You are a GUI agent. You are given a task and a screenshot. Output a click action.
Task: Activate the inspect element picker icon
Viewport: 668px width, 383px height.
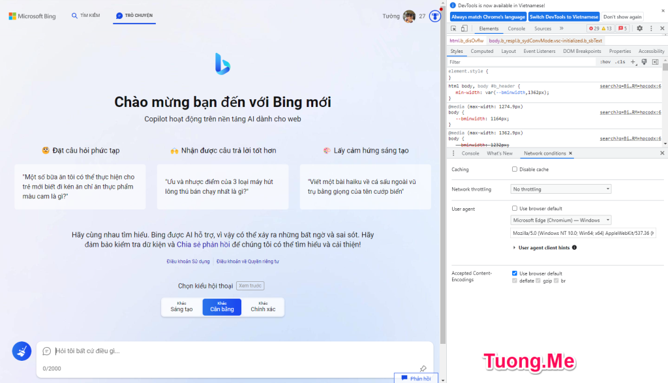(x=453, y=29)
